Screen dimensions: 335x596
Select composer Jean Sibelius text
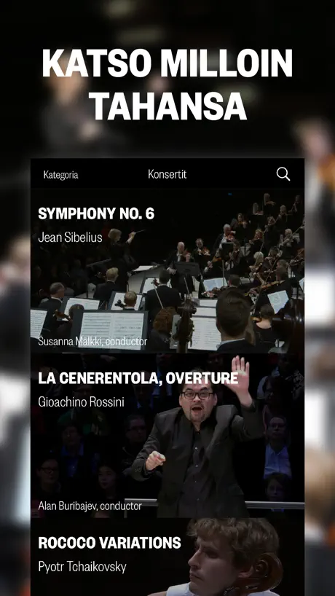tap(70, 238)
